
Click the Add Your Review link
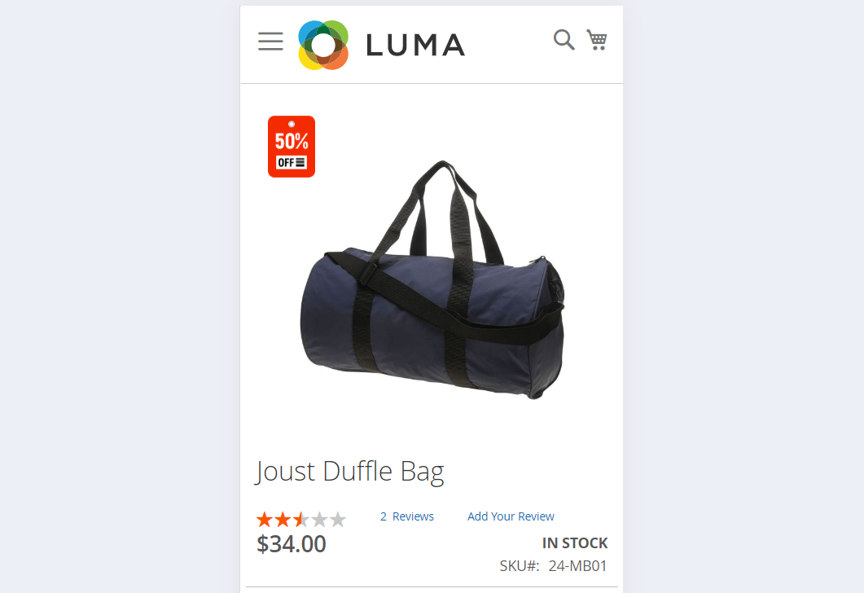click(x=511, y=516)
